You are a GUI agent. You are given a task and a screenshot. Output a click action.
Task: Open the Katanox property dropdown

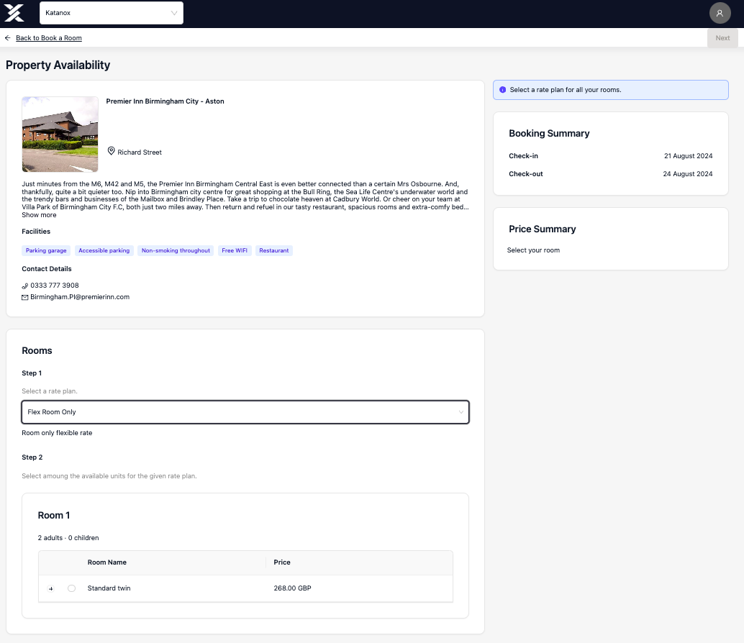point(112,13)
